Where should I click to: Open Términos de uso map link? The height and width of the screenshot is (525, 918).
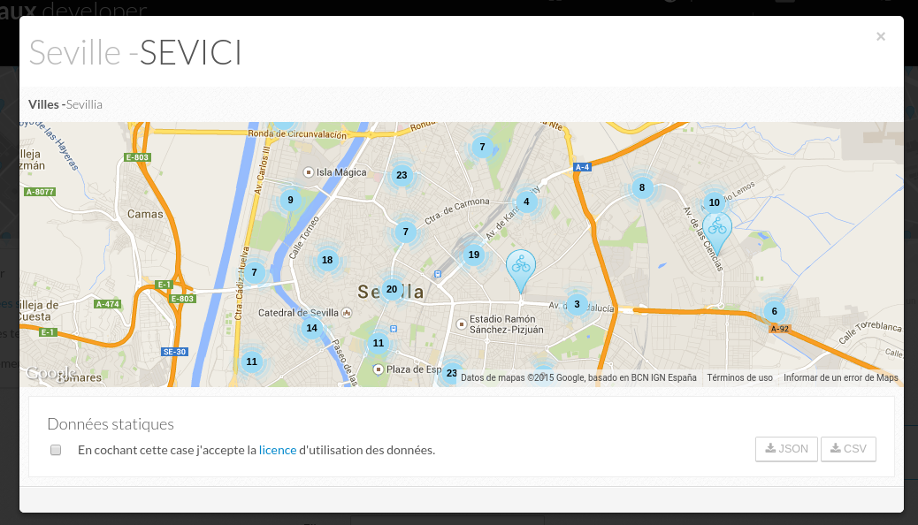coord(739,377)
